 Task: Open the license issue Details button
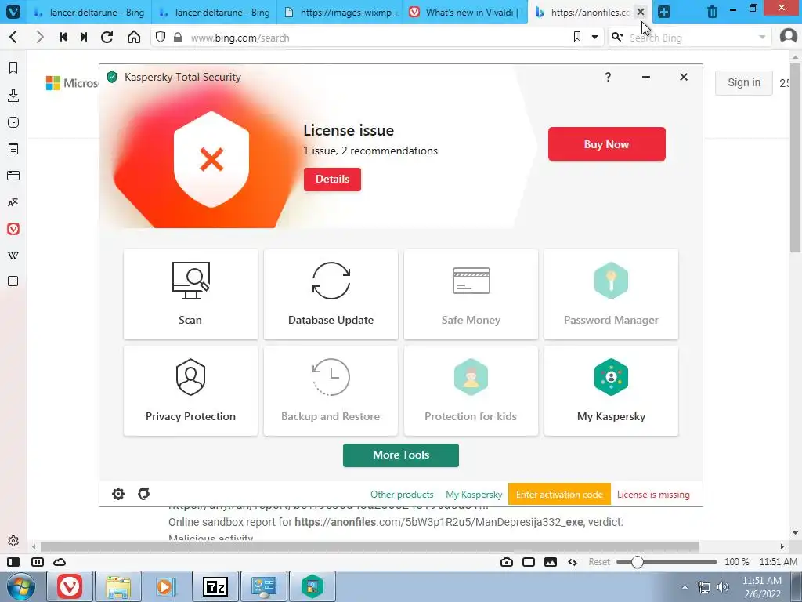coord(332,180)
